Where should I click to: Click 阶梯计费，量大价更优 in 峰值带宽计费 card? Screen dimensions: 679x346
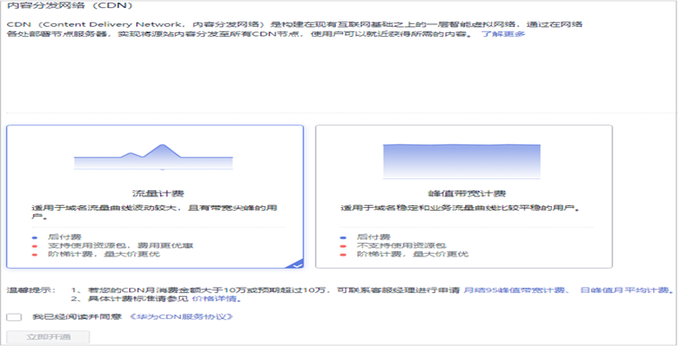pyautogui.click(x=412, y=254)
